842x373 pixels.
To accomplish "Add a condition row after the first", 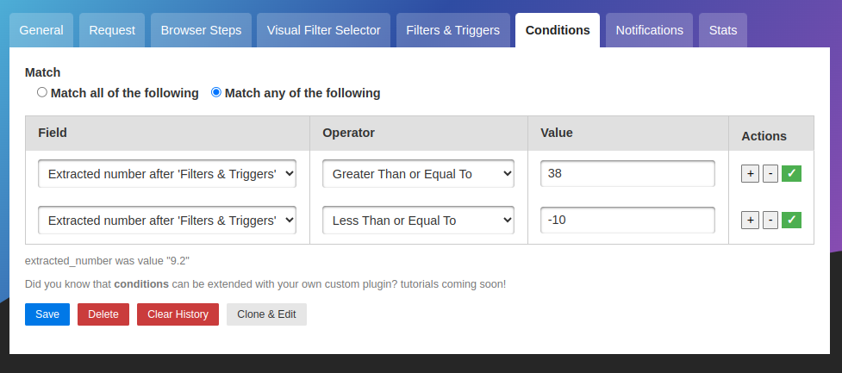I will tap(750, 173).
